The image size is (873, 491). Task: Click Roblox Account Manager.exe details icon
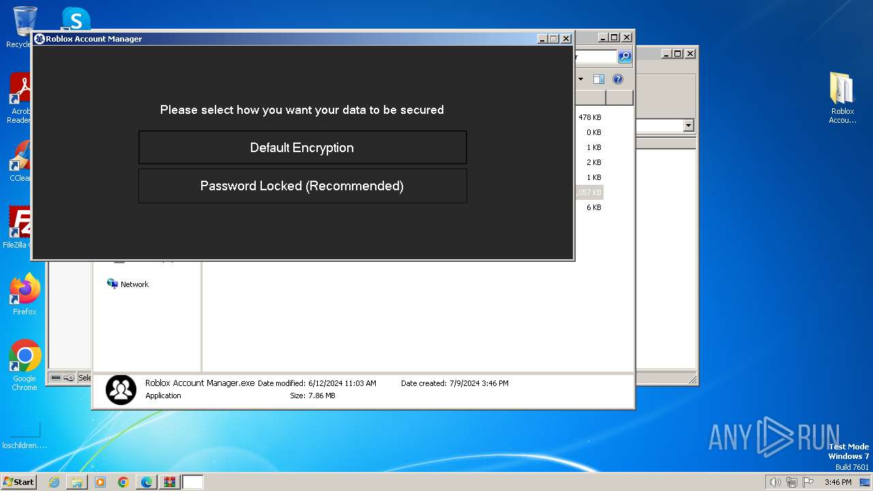[x=121, y=390]
